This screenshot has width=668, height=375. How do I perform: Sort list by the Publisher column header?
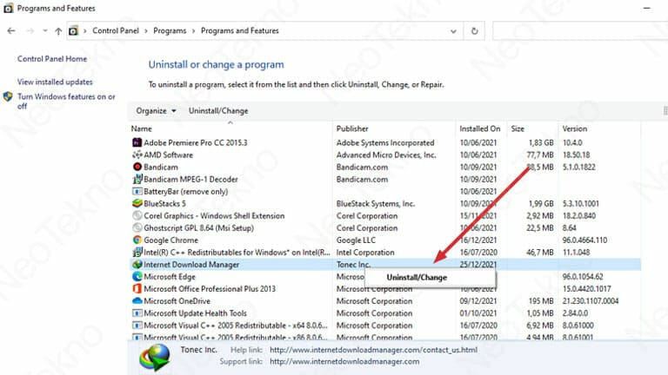click(352, 128)
